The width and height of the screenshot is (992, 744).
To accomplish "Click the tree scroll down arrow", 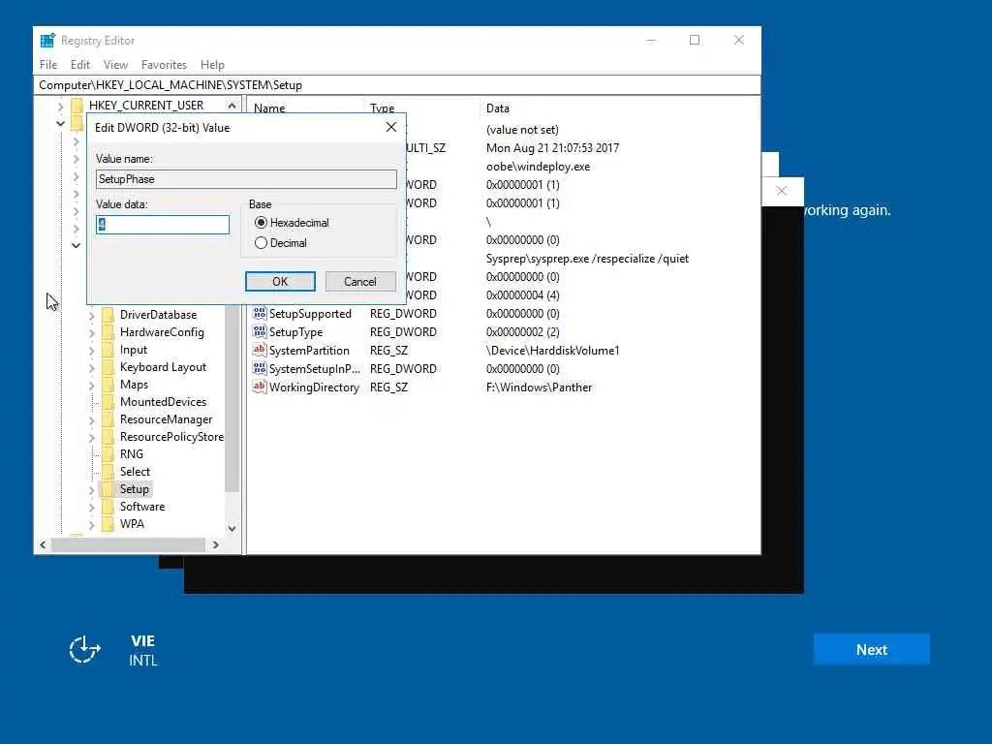I will pos(232,528).
